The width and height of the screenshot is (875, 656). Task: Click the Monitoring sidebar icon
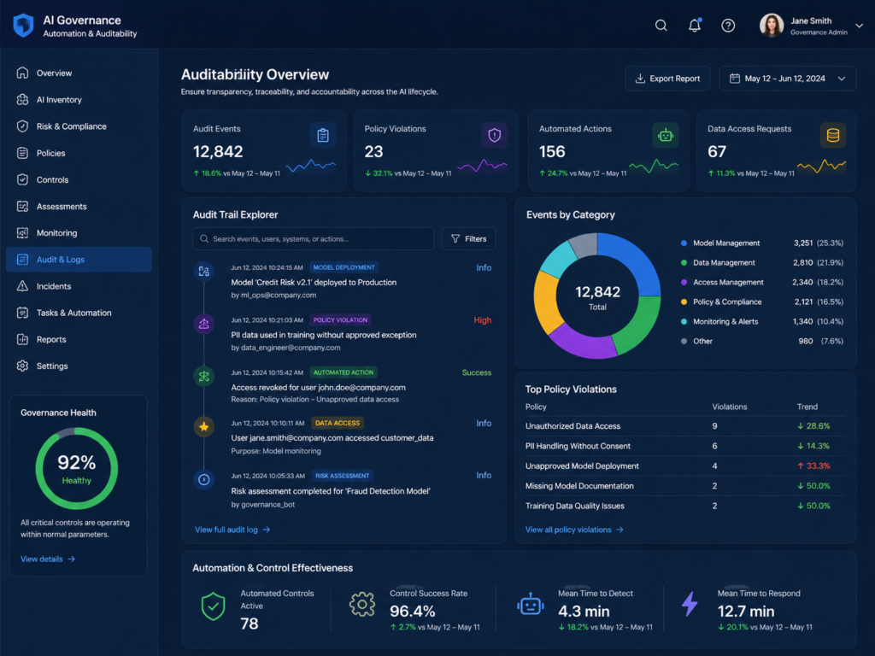[x=22, y=233]
